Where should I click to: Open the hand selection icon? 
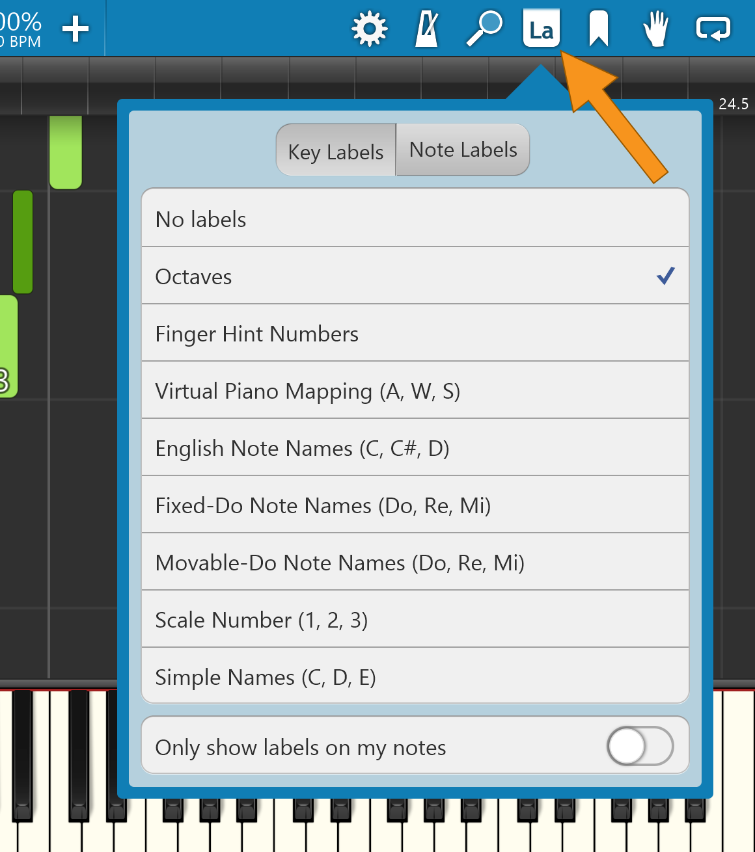[656, 29]
